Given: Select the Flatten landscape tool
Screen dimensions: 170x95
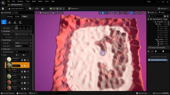Looking at the screenshot, I should pyautogui.click(x=15, y=22).
